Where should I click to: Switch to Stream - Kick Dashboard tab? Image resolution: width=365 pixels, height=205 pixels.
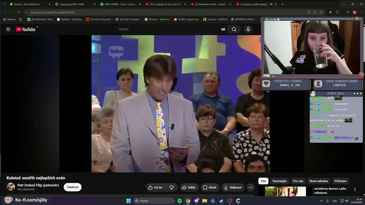30,4
